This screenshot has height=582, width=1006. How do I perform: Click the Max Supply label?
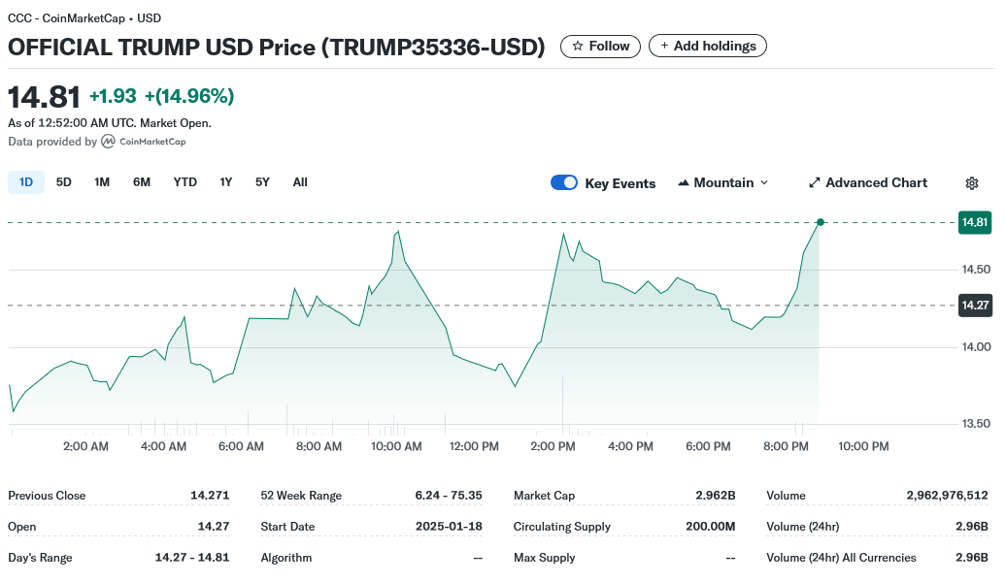click(x=544, y=558)
